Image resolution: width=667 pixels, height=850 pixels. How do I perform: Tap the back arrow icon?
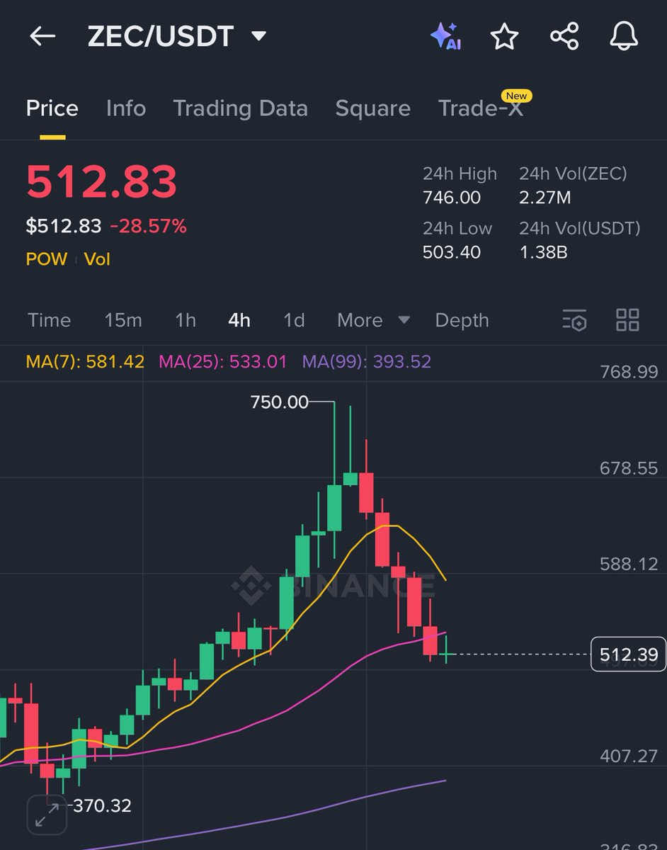tap(42, 36)
